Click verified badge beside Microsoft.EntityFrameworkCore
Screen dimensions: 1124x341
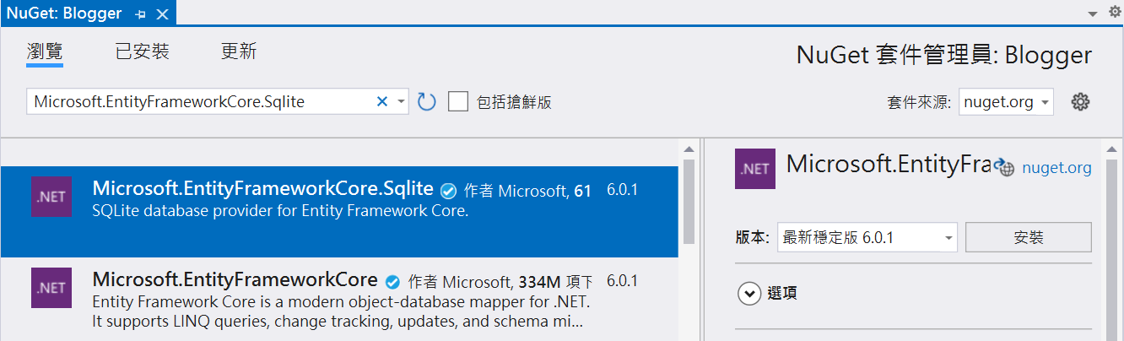pos(393,282)
